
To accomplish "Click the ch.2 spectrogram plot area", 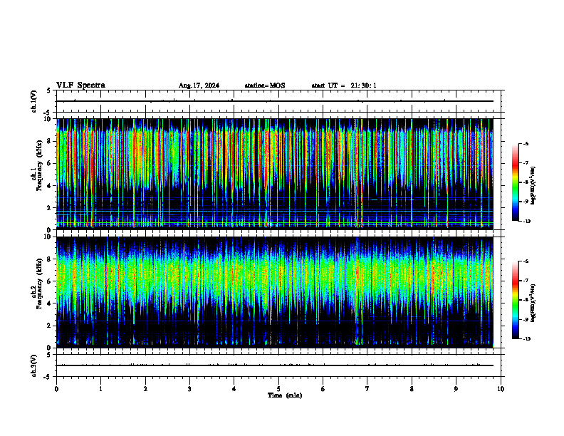I will point(275,292).
